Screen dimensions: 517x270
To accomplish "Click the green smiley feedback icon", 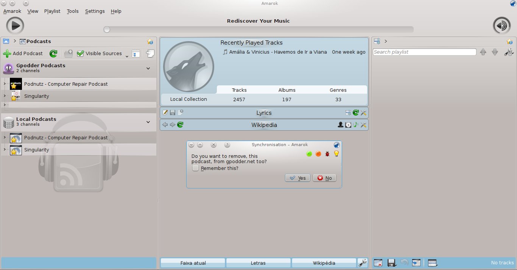I will pos(309,154).
